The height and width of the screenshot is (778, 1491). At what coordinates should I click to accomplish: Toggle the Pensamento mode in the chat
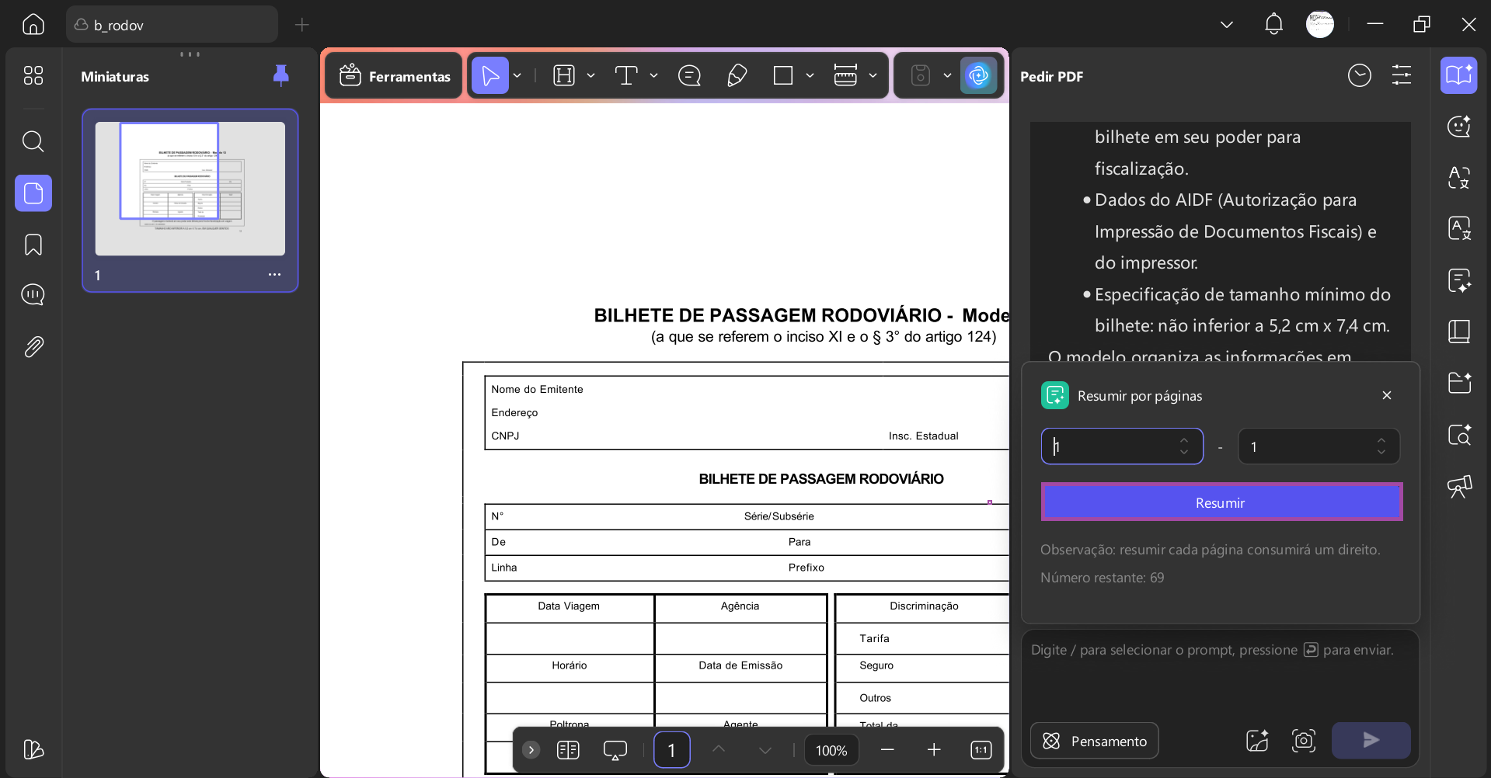[1093, 740]
